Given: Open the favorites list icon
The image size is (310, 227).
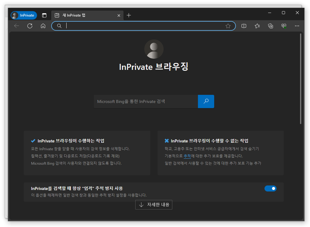Looking at the screenshot, I should pos(257,26).
